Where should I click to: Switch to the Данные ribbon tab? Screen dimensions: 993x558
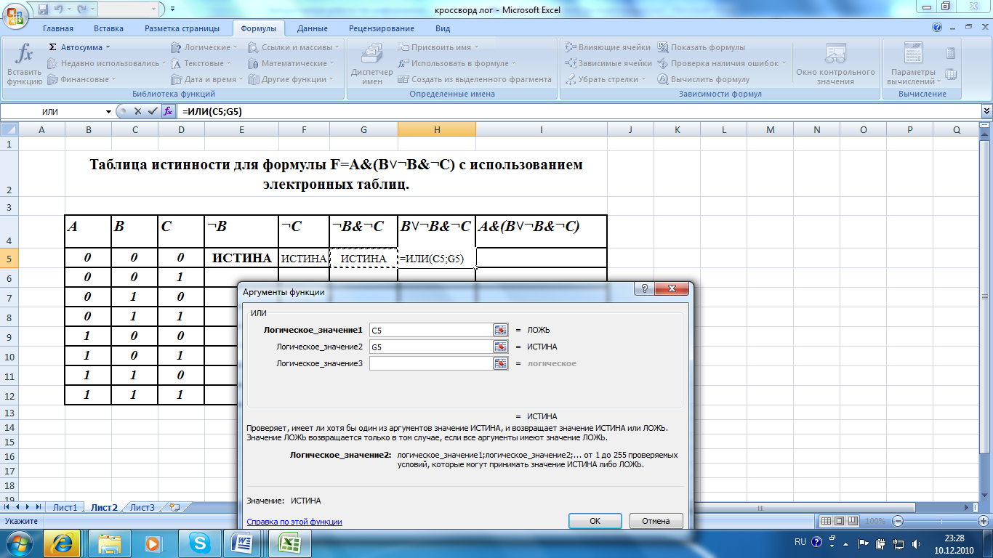(312, 28)
